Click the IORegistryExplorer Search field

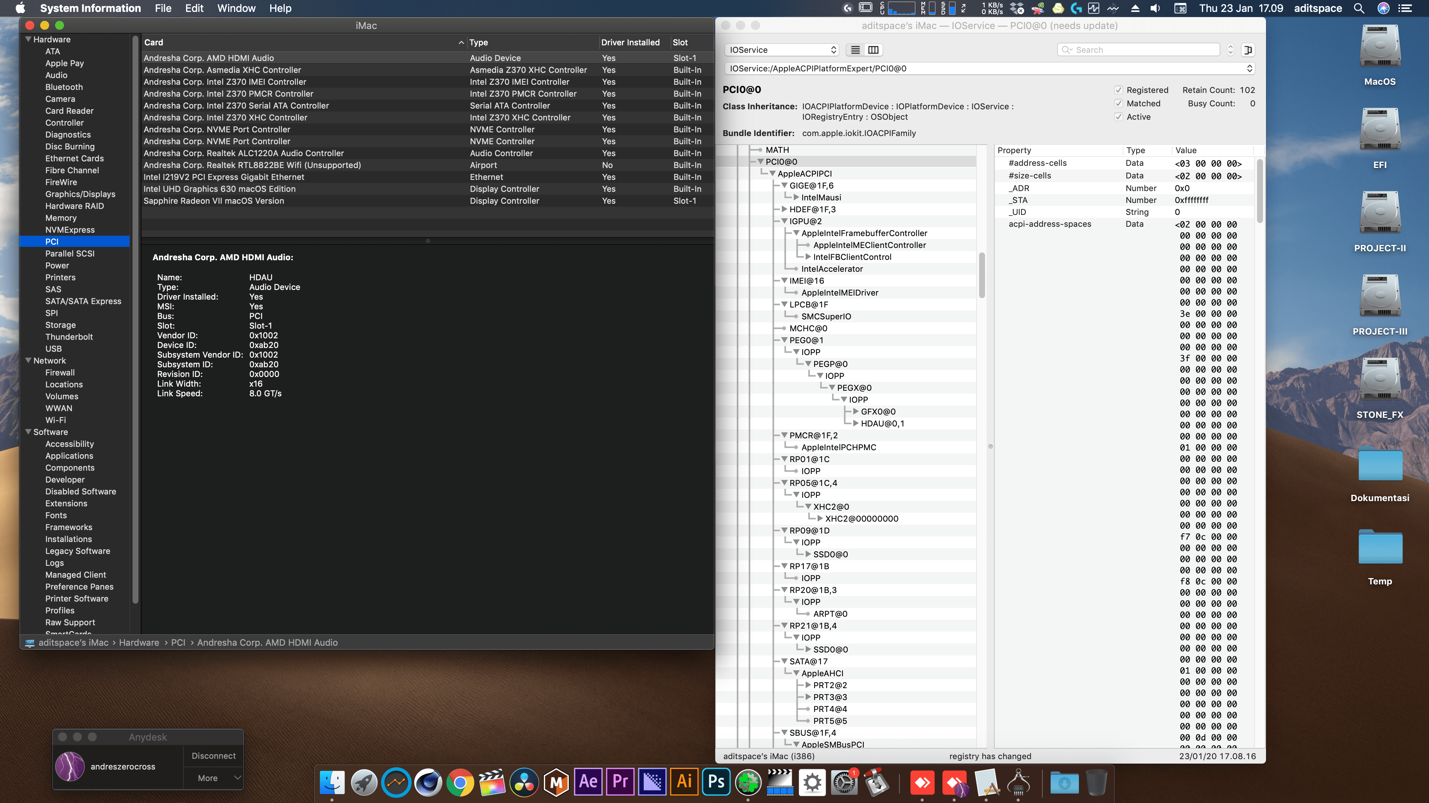coord(1138,50)
